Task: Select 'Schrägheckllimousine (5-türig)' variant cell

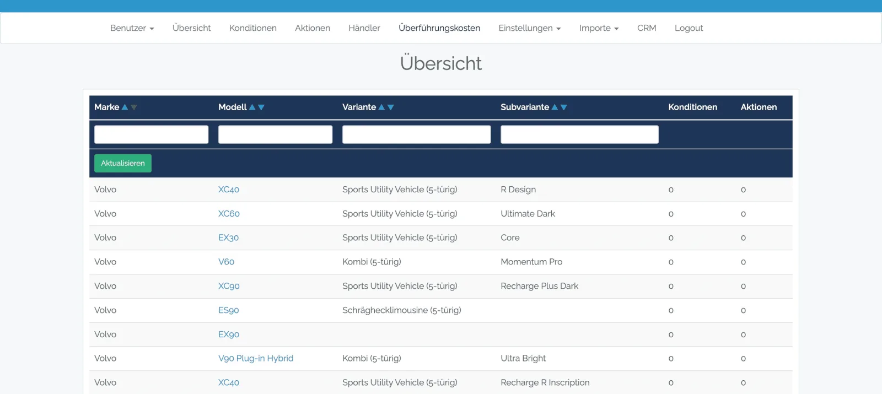Action: (x=402, y=310)
